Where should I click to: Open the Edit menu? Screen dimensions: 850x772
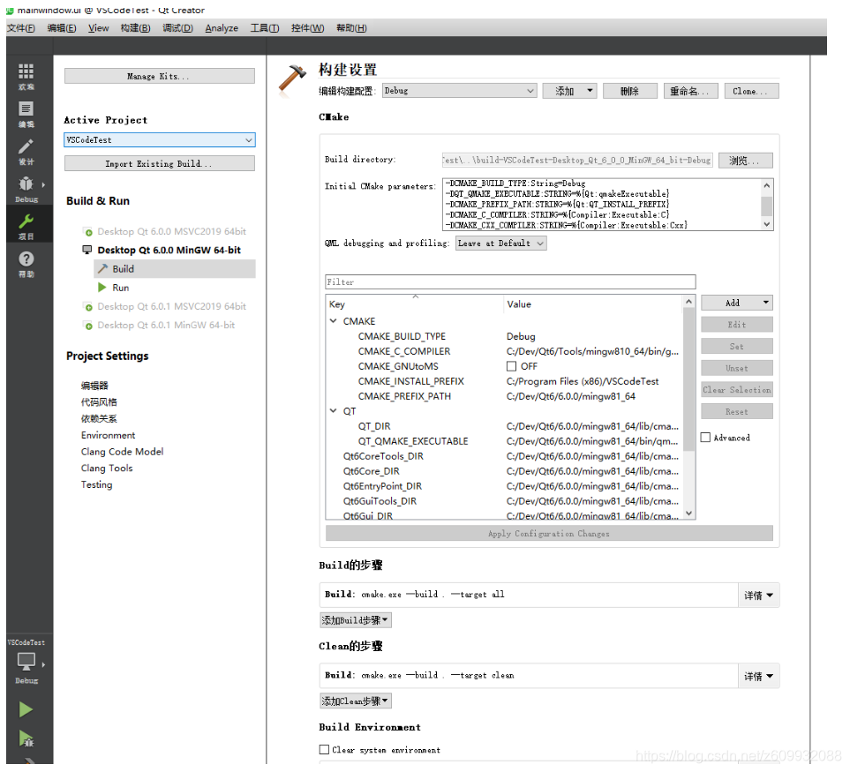[61, 28]
